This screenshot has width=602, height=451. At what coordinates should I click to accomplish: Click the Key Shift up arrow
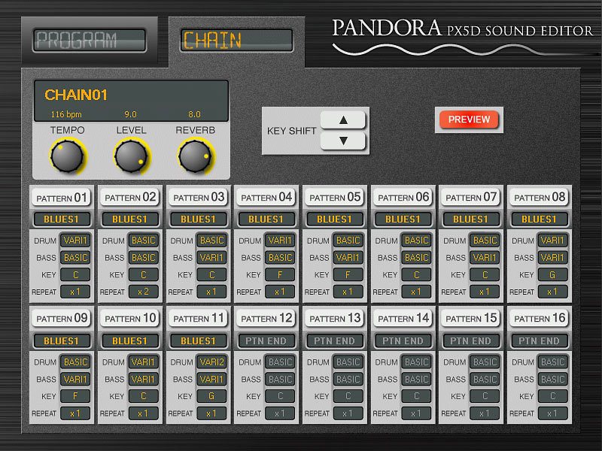(x=343, y=120)
